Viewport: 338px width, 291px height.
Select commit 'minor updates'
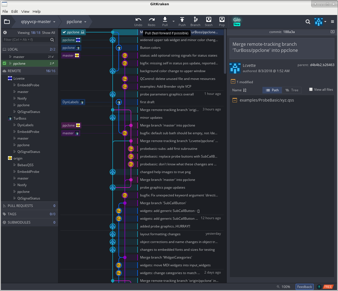pyautogui.click(x=151, y=118)
